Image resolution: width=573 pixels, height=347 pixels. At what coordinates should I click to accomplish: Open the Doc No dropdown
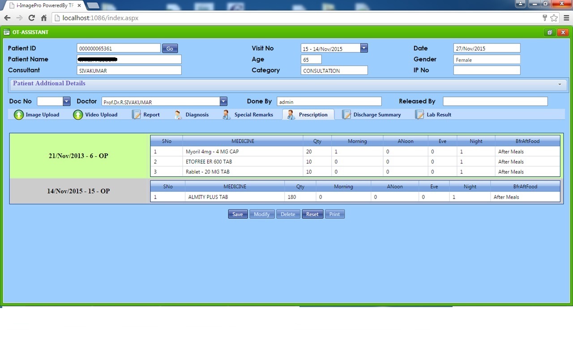click(67, 101)
